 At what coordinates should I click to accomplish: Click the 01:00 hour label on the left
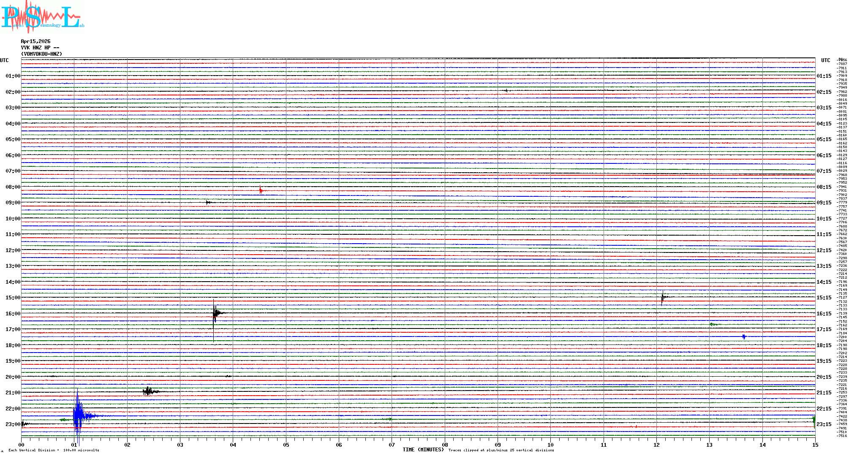tap(13, 76)
